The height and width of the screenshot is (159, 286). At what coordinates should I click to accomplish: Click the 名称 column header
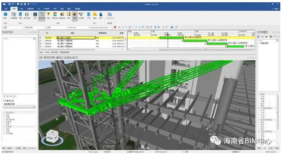72,33
